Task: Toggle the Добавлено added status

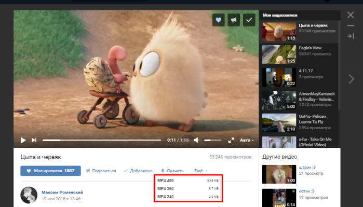Action: 138,171
